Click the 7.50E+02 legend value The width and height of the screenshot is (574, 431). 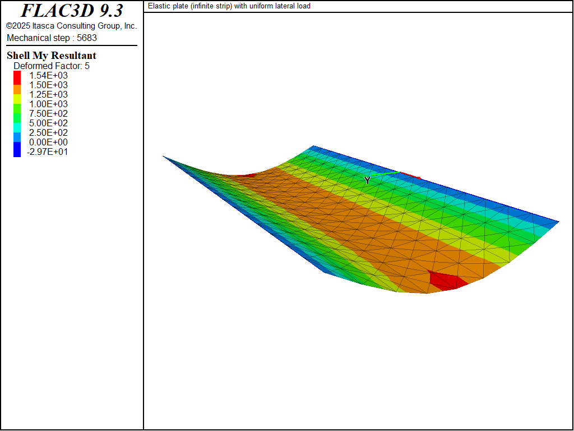pyautogui.click(x=48, y=114)
